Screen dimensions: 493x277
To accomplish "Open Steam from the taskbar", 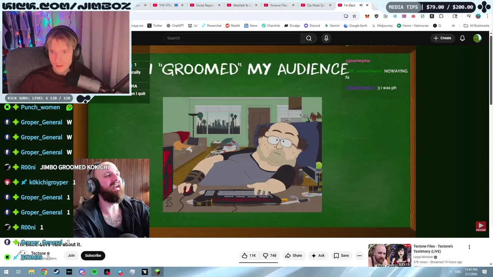I will pos(57,272).
